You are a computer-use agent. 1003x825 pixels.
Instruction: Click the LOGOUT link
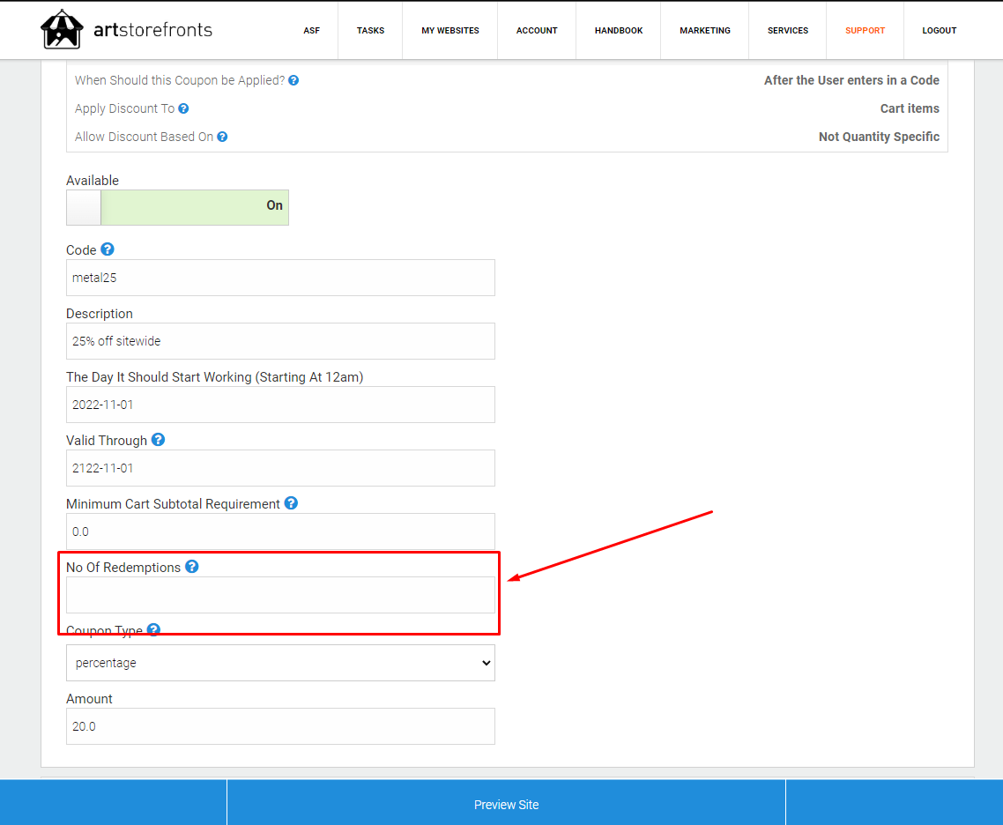coord(939,31)
